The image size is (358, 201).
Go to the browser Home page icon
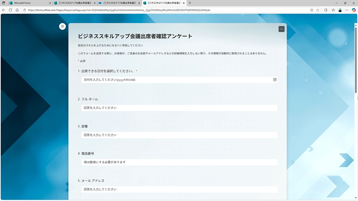17,10
